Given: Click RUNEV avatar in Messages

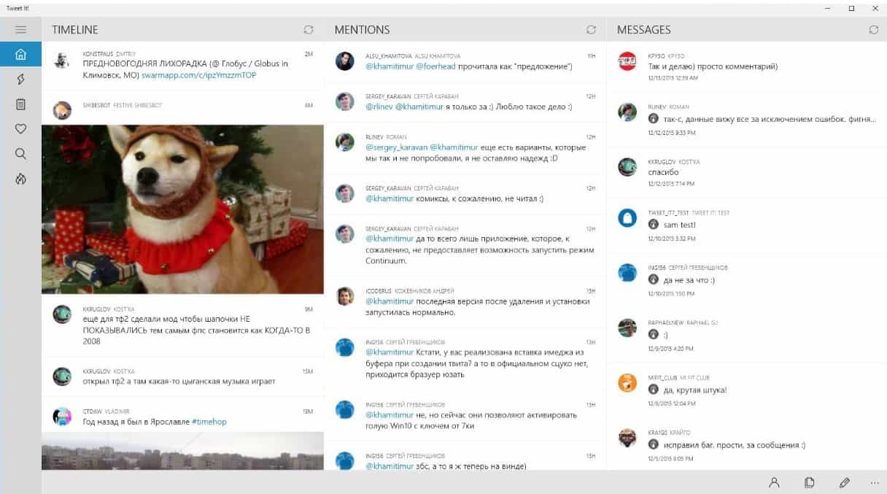Looking at the screenshot, I should click(x=627, y=112).
